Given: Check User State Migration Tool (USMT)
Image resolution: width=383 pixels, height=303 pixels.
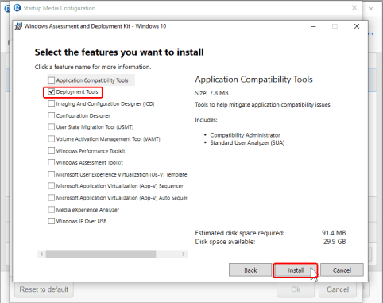Looking at the screenshot, I should [52, 127].
